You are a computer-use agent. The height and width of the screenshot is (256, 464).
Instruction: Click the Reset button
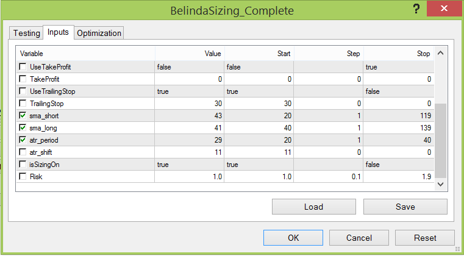click(x=425, y=238)
